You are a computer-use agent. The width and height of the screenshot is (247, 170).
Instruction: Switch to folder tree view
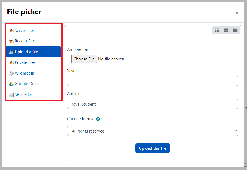[235, 30]
